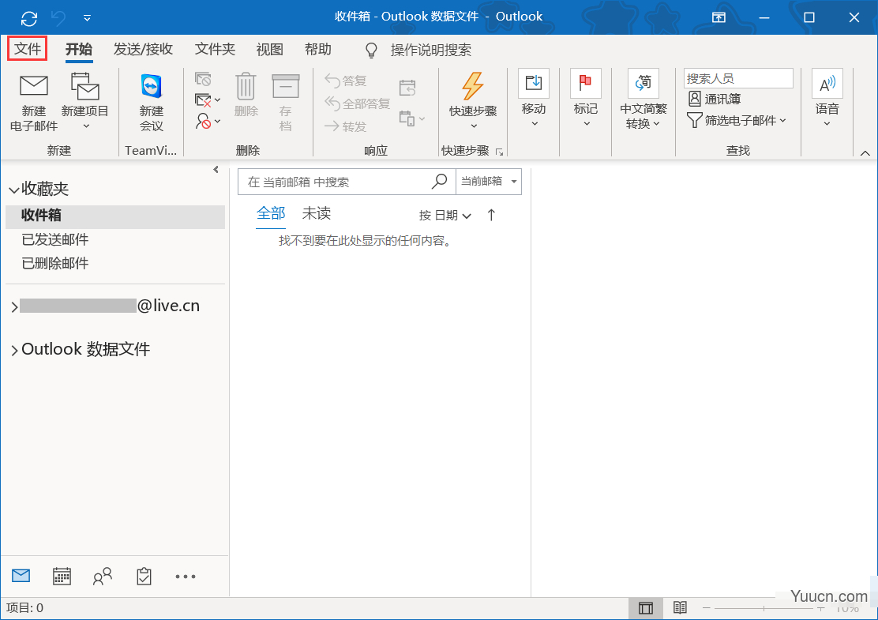Open the 语音 read-aloud menu
Viewport: 878px width, 620px height.
(x=827, y=99)
